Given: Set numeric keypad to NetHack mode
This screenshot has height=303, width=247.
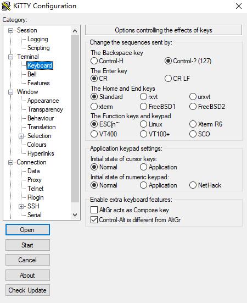Looking at the screenshot, I should 193,185.
